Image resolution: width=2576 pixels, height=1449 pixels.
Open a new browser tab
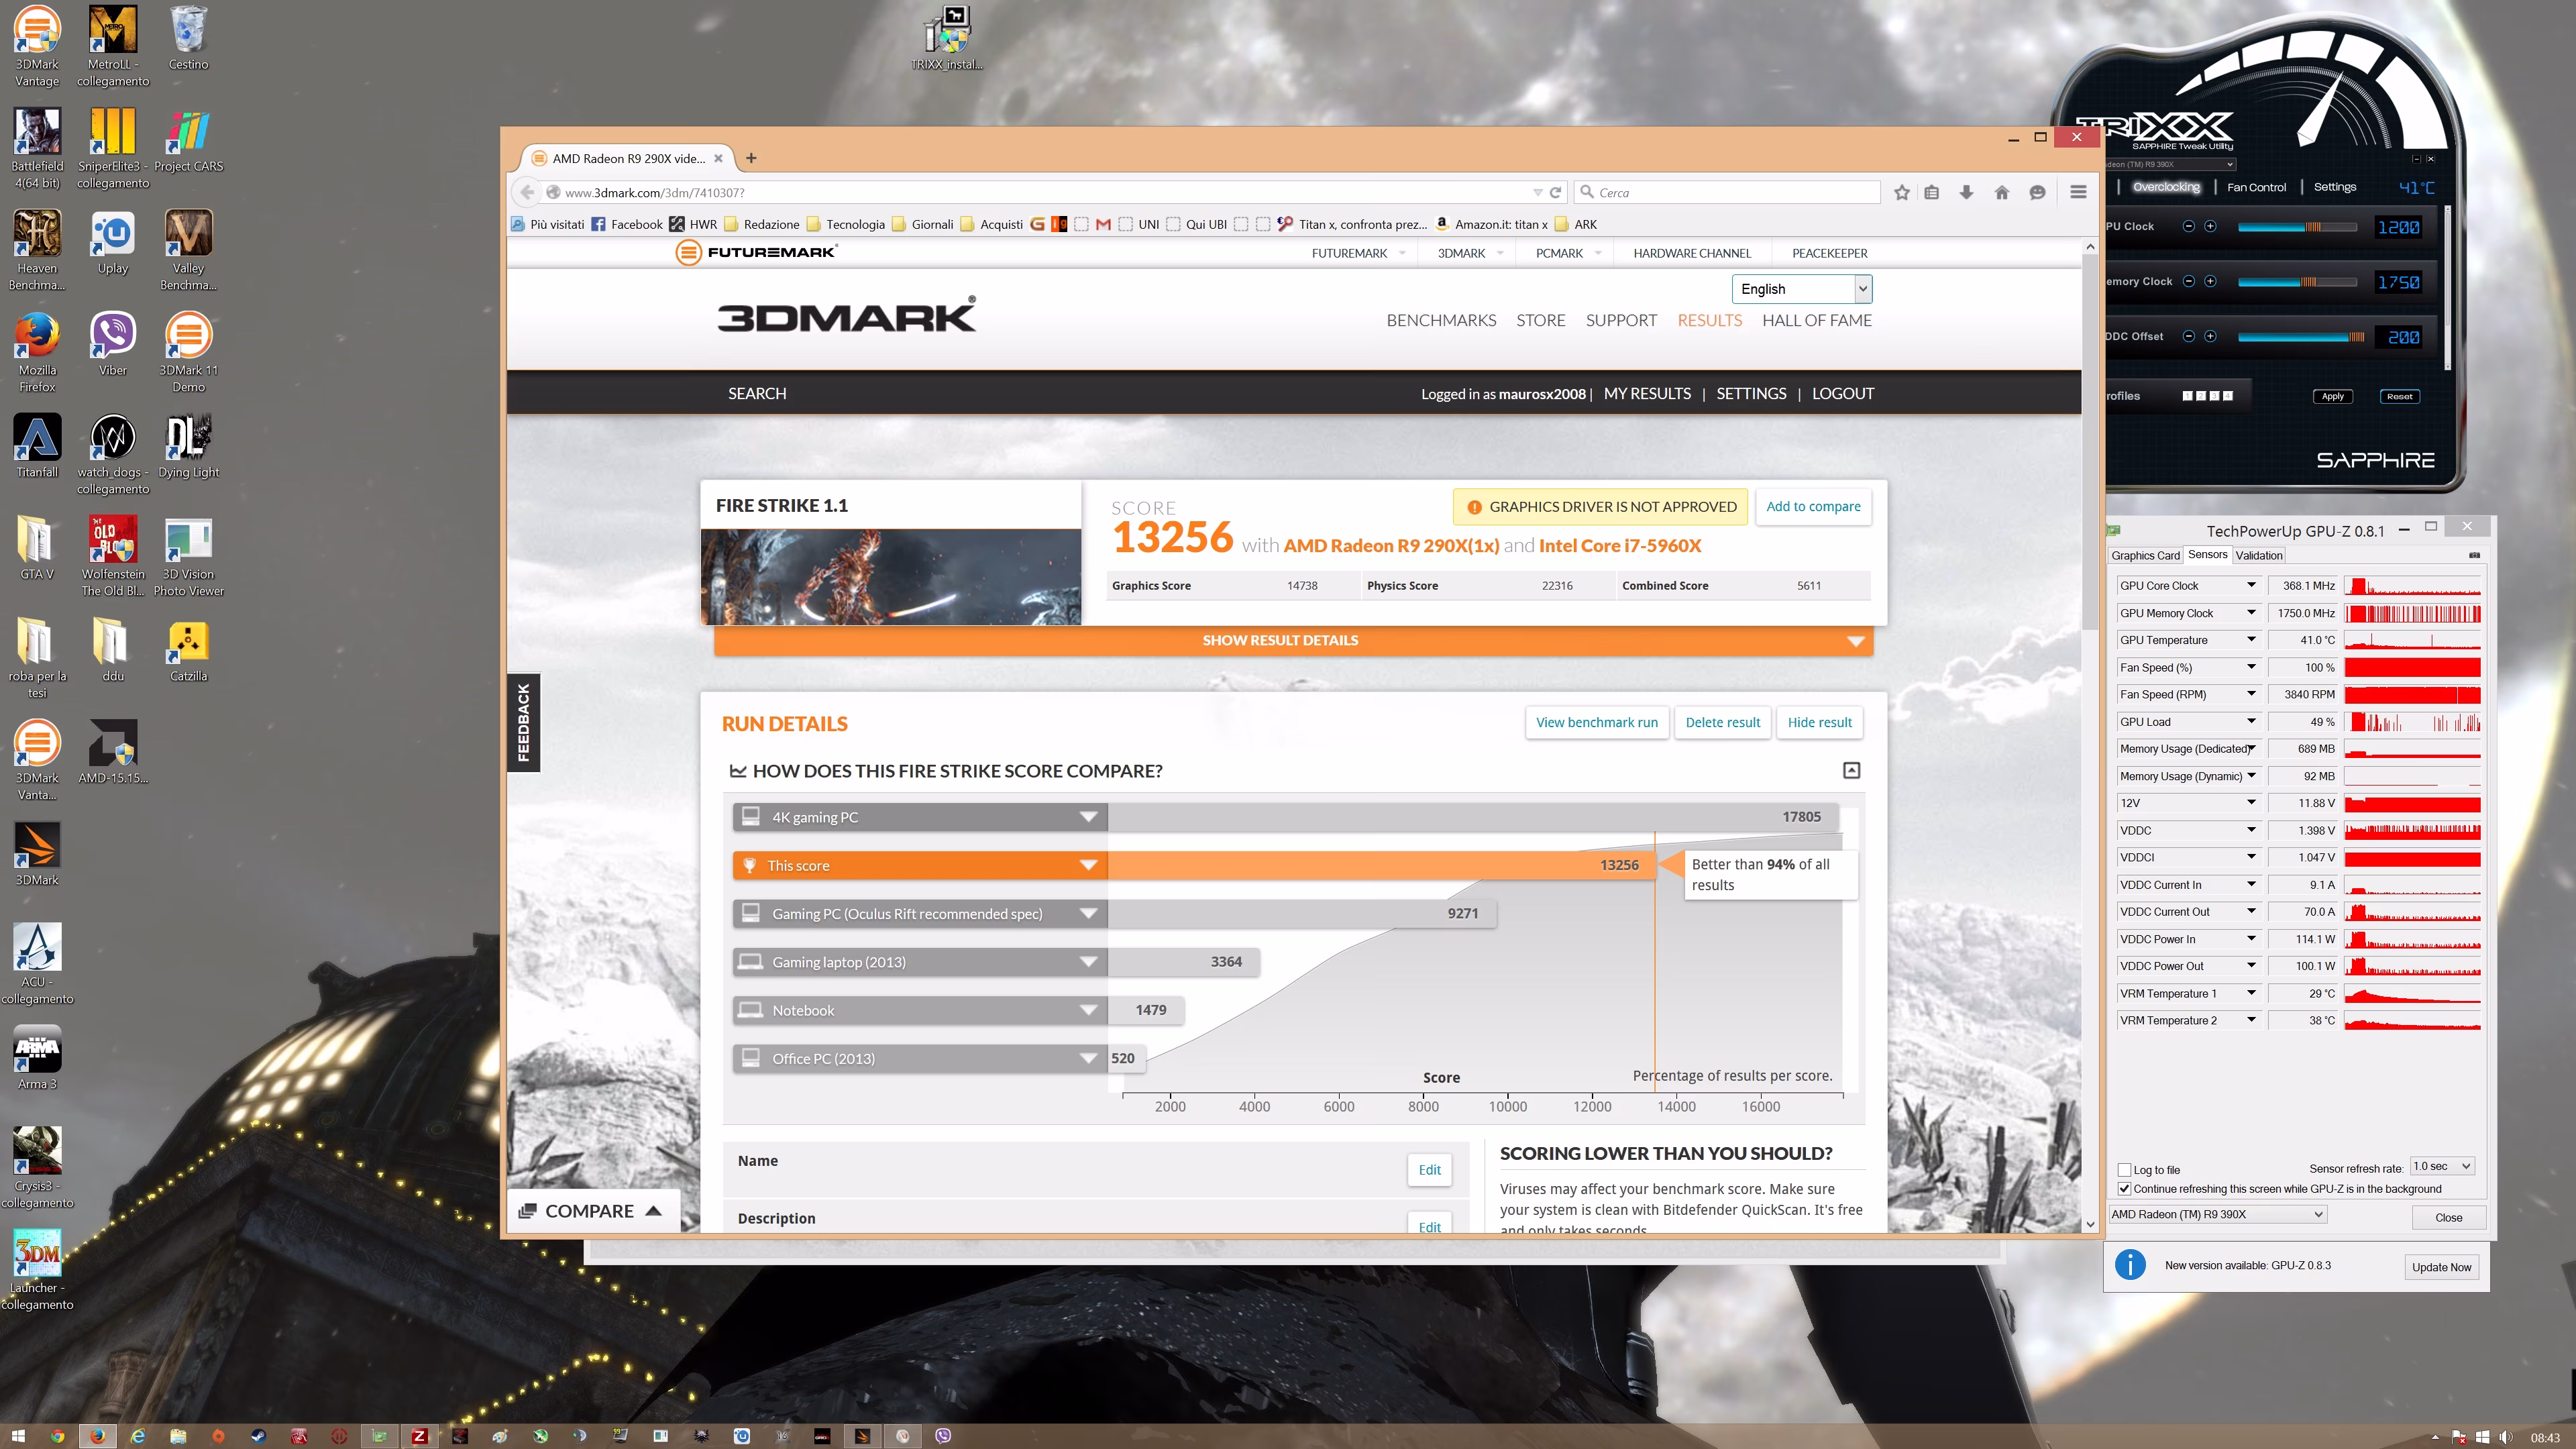[751, 158]
